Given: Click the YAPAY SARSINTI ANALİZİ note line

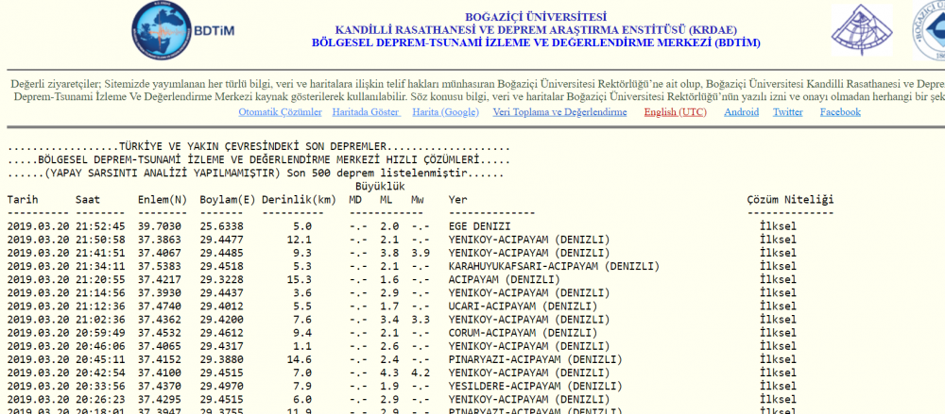Looking at the screenshot, I should coord(255,174).
